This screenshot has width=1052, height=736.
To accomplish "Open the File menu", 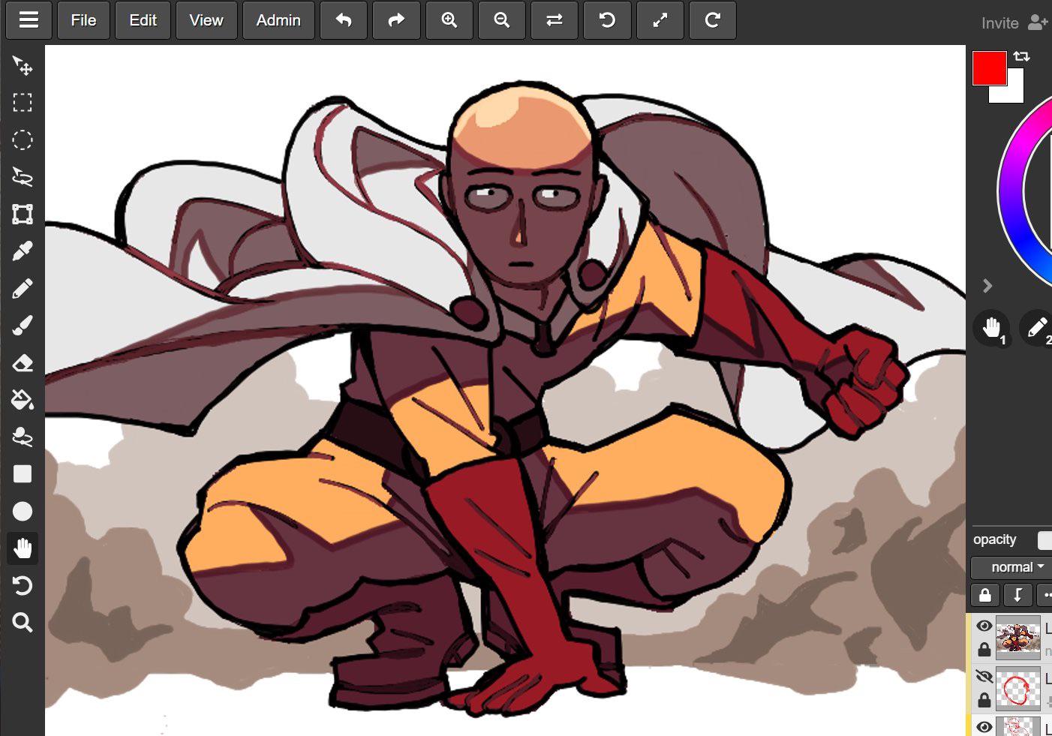I will pyautogui.click(x=83, y=20).
